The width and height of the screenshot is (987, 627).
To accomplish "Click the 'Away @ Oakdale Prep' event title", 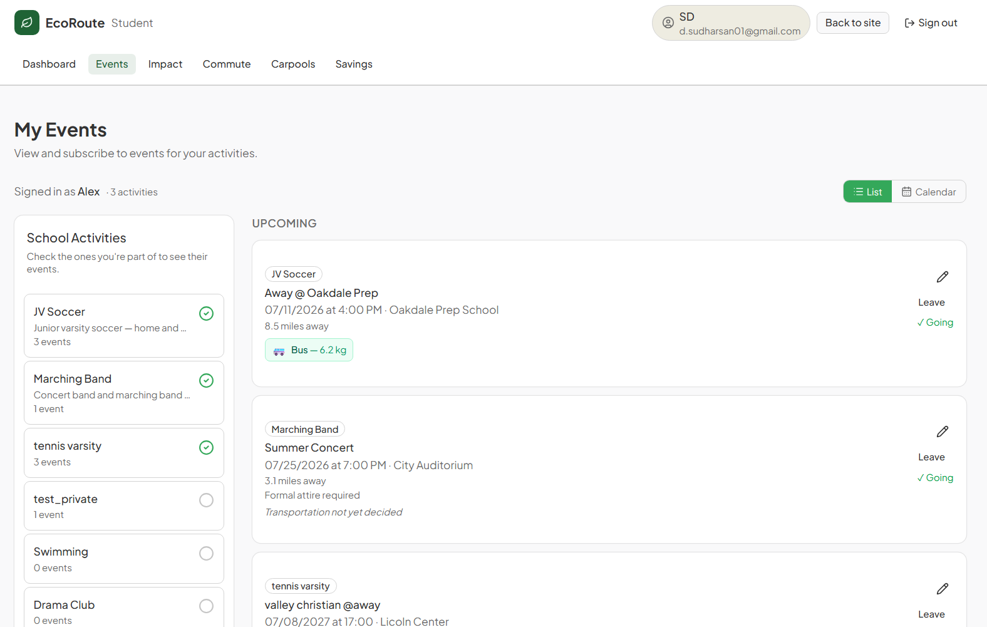I will (321, 293).
